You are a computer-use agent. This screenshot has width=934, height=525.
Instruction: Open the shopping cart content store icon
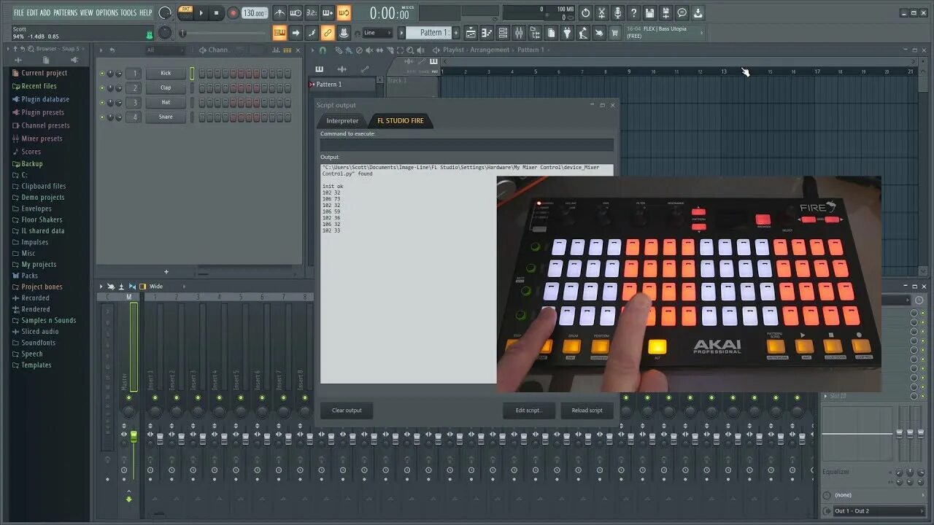click(x=615, y=32)
